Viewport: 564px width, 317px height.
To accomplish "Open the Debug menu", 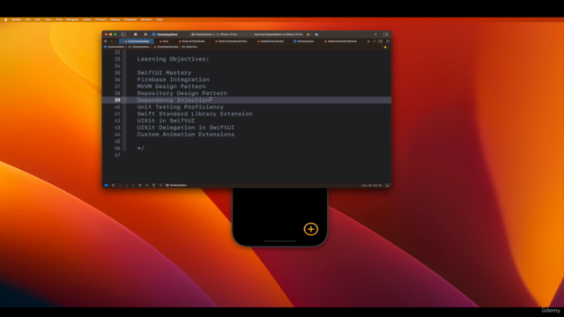I will (x=115, y=19).
